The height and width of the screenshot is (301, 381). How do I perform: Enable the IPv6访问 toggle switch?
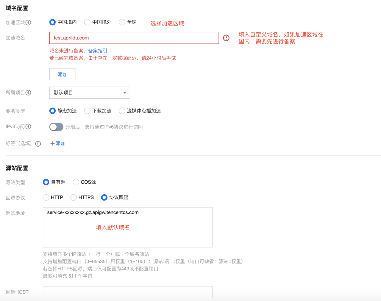[x=56, y=127]
